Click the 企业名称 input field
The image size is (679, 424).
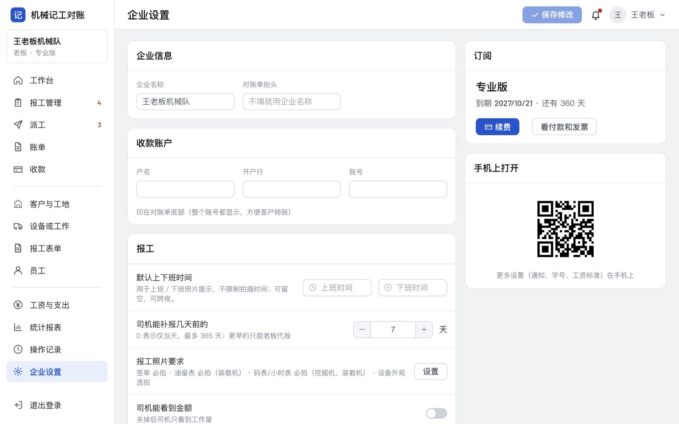[185, 102]
